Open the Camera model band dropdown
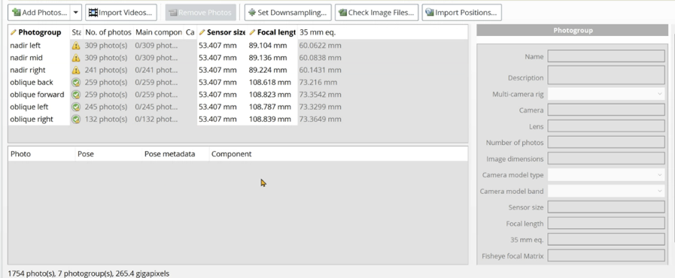 tap(606, 191)
